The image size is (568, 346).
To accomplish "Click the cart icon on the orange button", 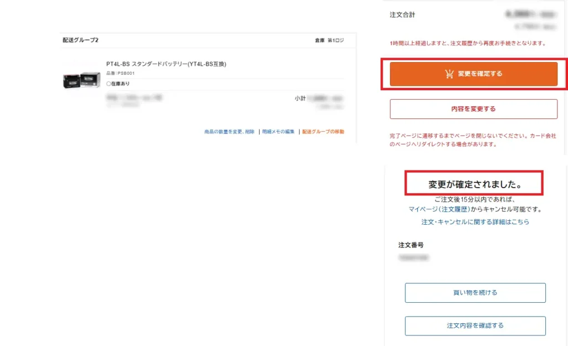I will tap(449, 74).
